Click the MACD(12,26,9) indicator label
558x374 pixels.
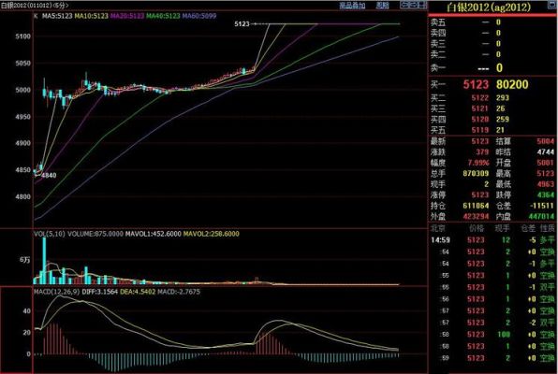pos(57,292)
